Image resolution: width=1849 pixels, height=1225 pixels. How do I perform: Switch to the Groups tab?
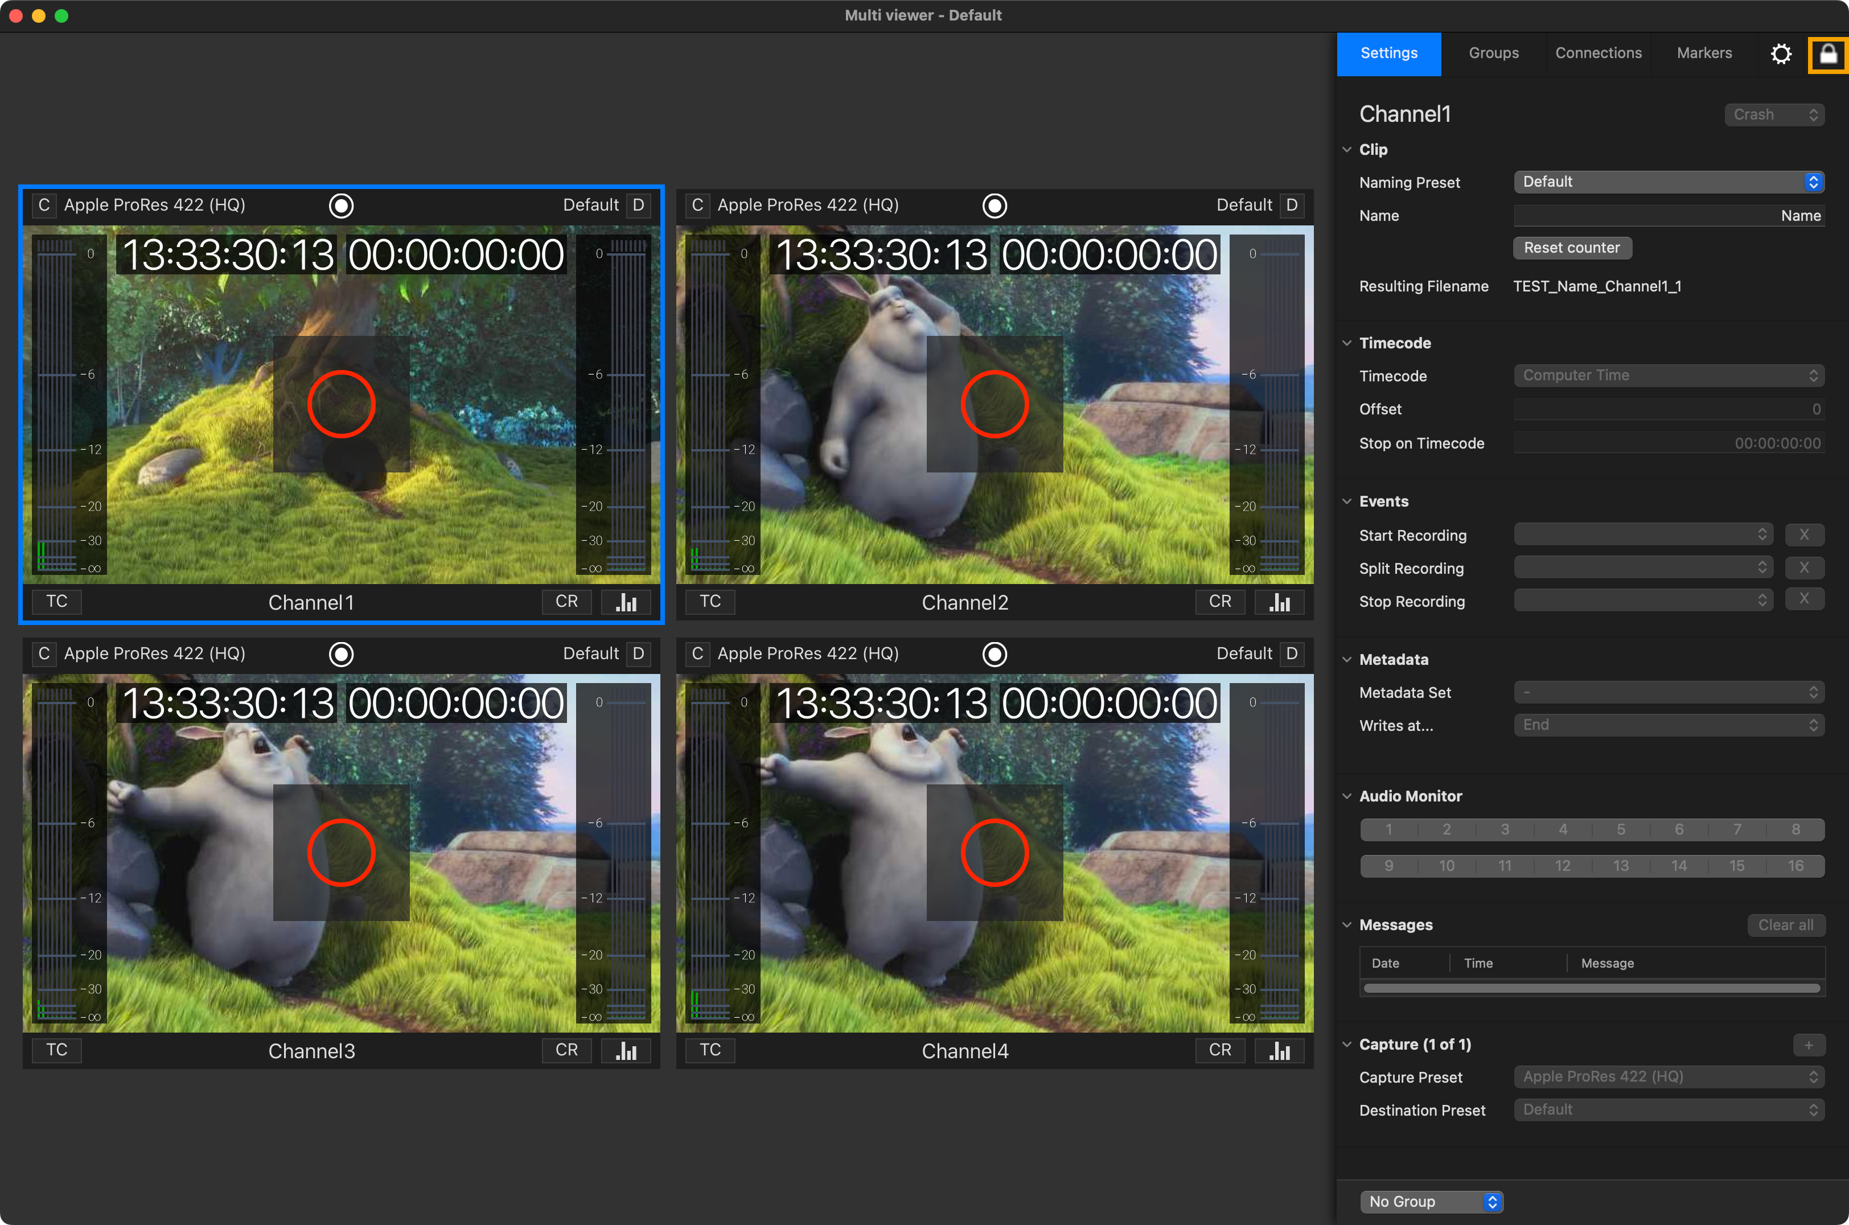point(1493,53)
